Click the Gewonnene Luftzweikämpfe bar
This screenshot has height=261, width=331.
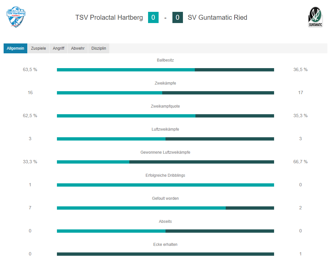click(x=165, y=162)
